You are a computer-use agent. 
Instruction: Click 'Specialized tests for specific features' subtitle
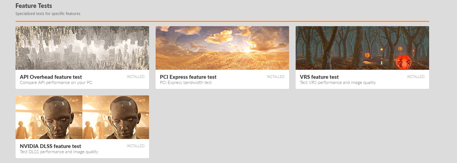48,14
